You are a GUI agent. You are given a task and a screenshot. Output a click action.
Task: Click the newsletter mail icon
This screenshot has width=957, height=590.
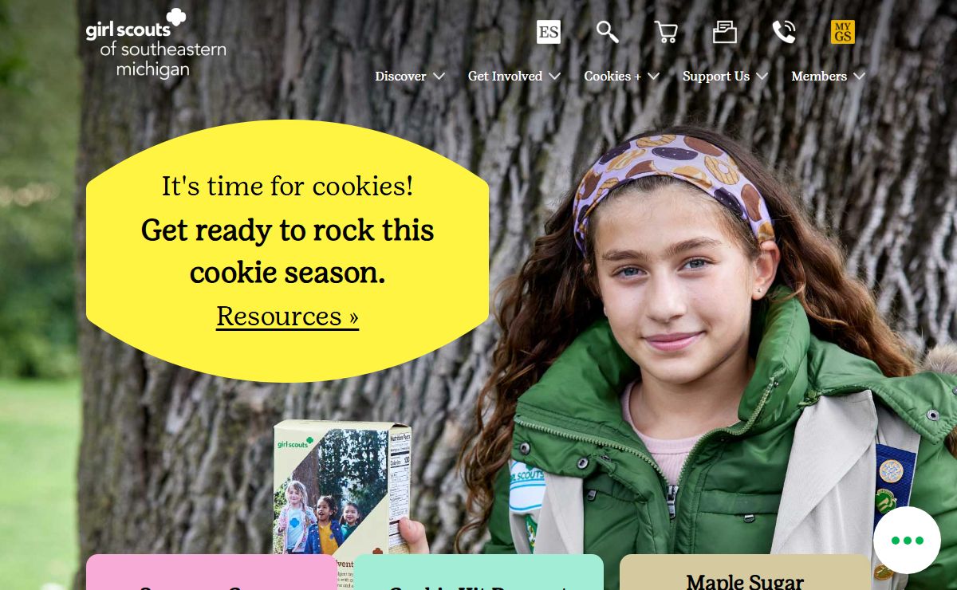(x=725, y=32)
